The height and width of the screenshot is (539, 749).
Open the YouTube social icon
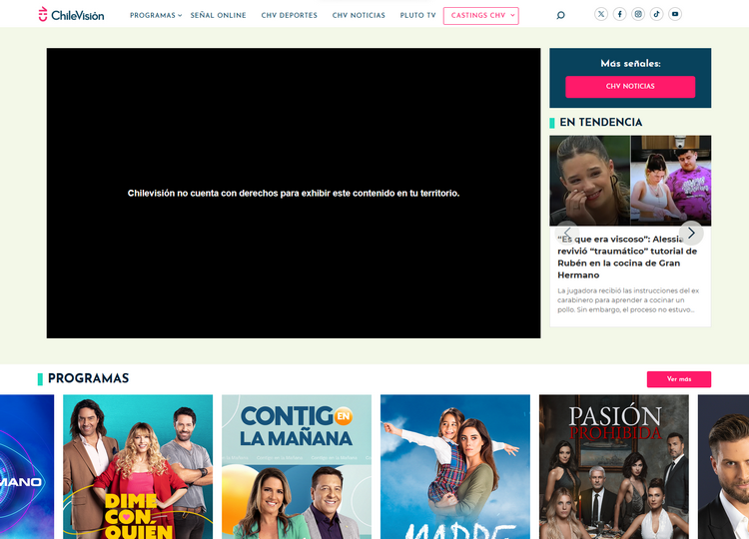[675, 14]
